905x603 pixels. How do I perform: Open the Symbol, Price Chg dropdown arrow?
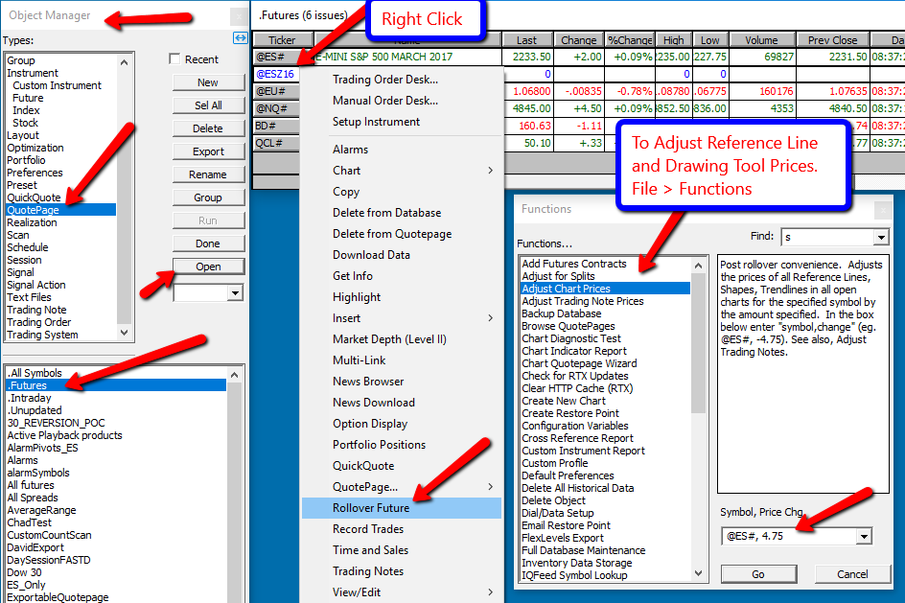864,537
